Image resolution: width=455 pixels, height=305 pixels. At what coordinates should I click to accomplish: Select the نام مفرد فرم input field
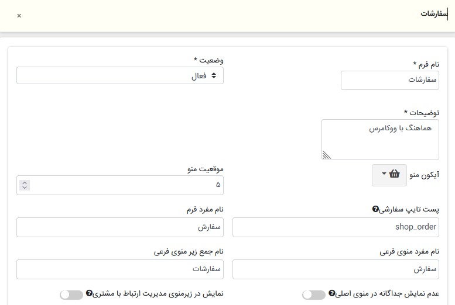click(x=119, y=227)
